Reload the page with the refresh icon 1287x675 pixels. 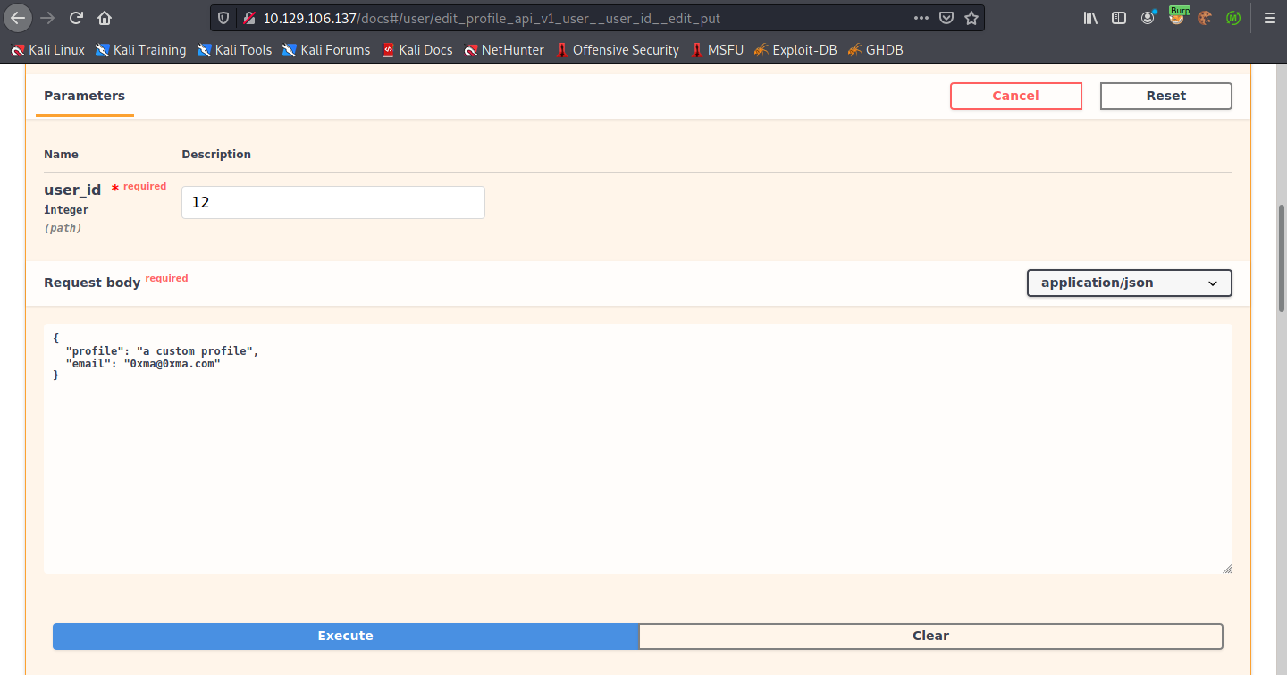click(x=76, y=18)
